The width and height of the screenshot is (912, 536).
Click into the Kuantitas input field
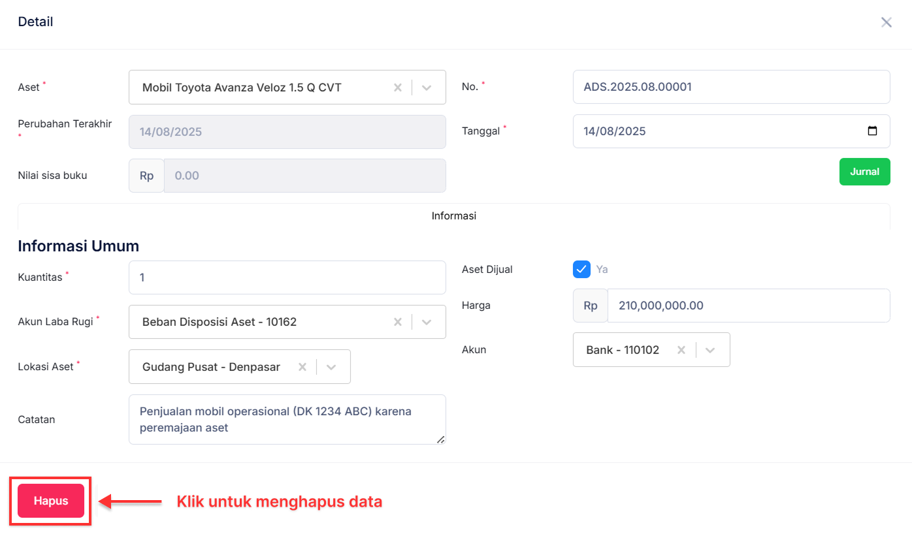[x=287, y=277]
